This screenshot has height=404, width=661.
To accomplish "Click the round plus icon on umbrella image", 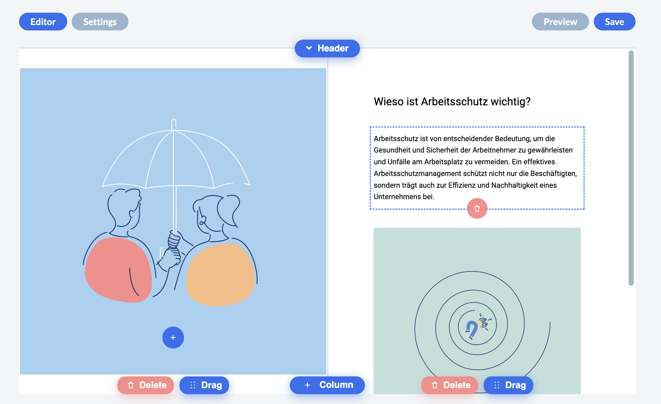I will click(173, 337).
